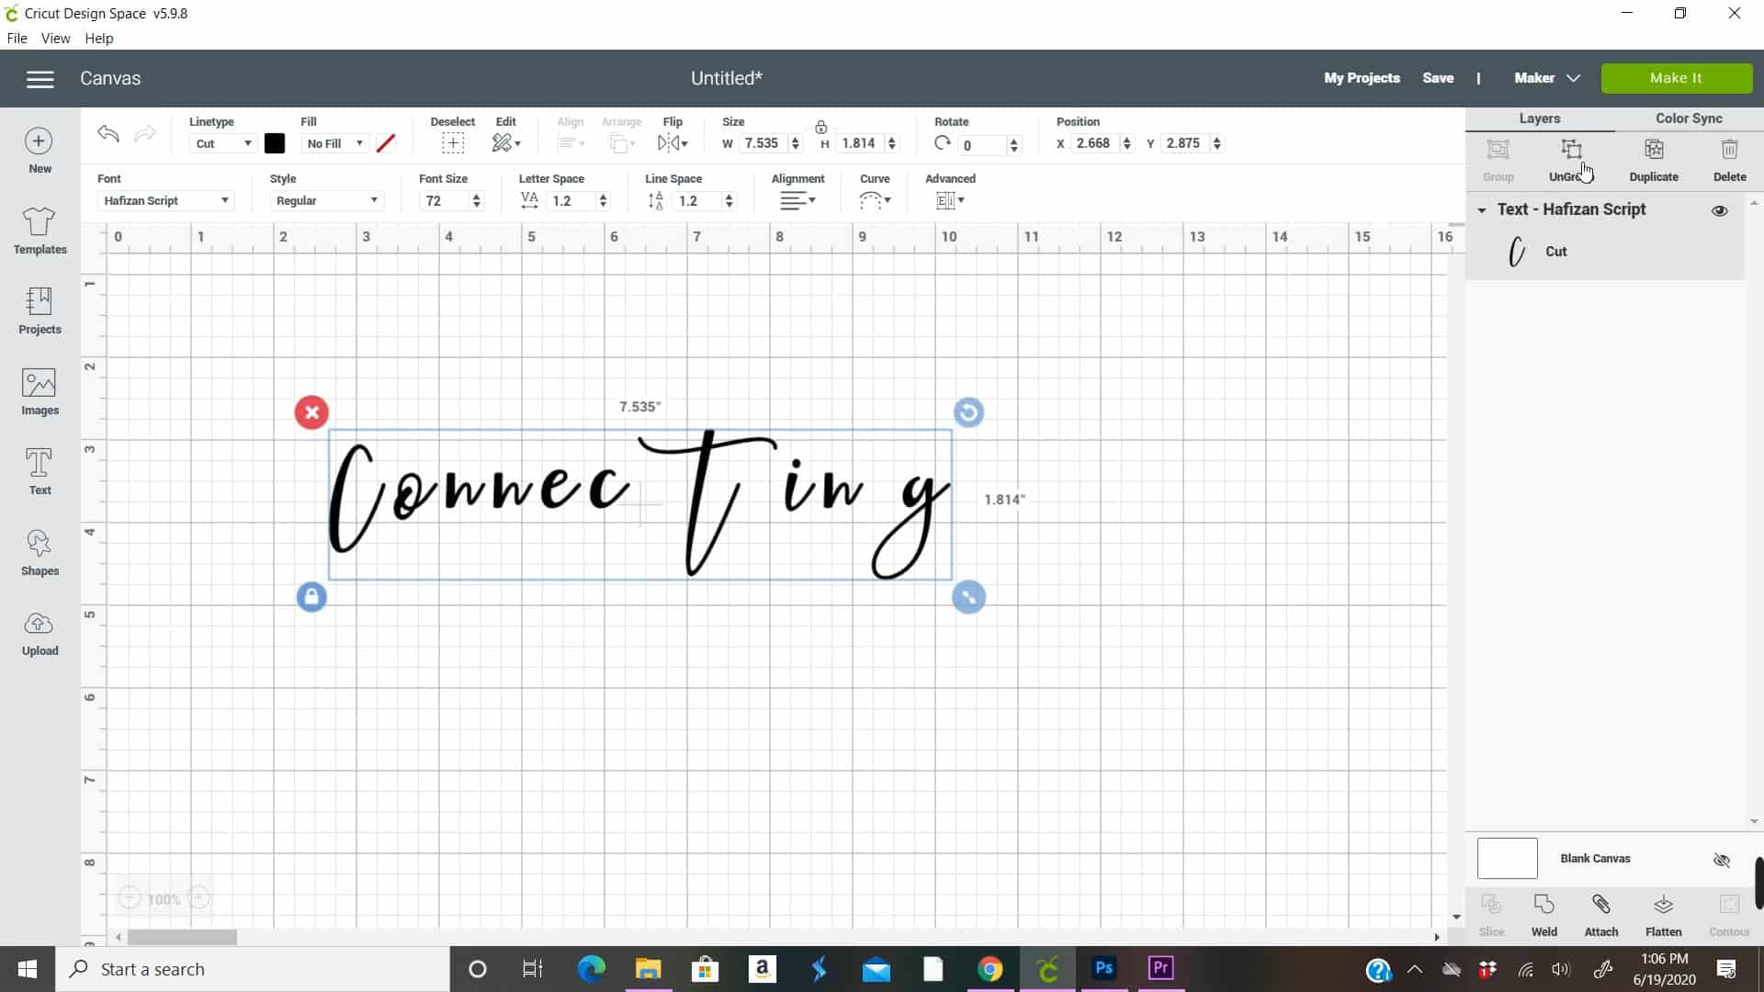Open the Linetype Cut dropdown
The image size is (1764, 992).
[224, 143]
